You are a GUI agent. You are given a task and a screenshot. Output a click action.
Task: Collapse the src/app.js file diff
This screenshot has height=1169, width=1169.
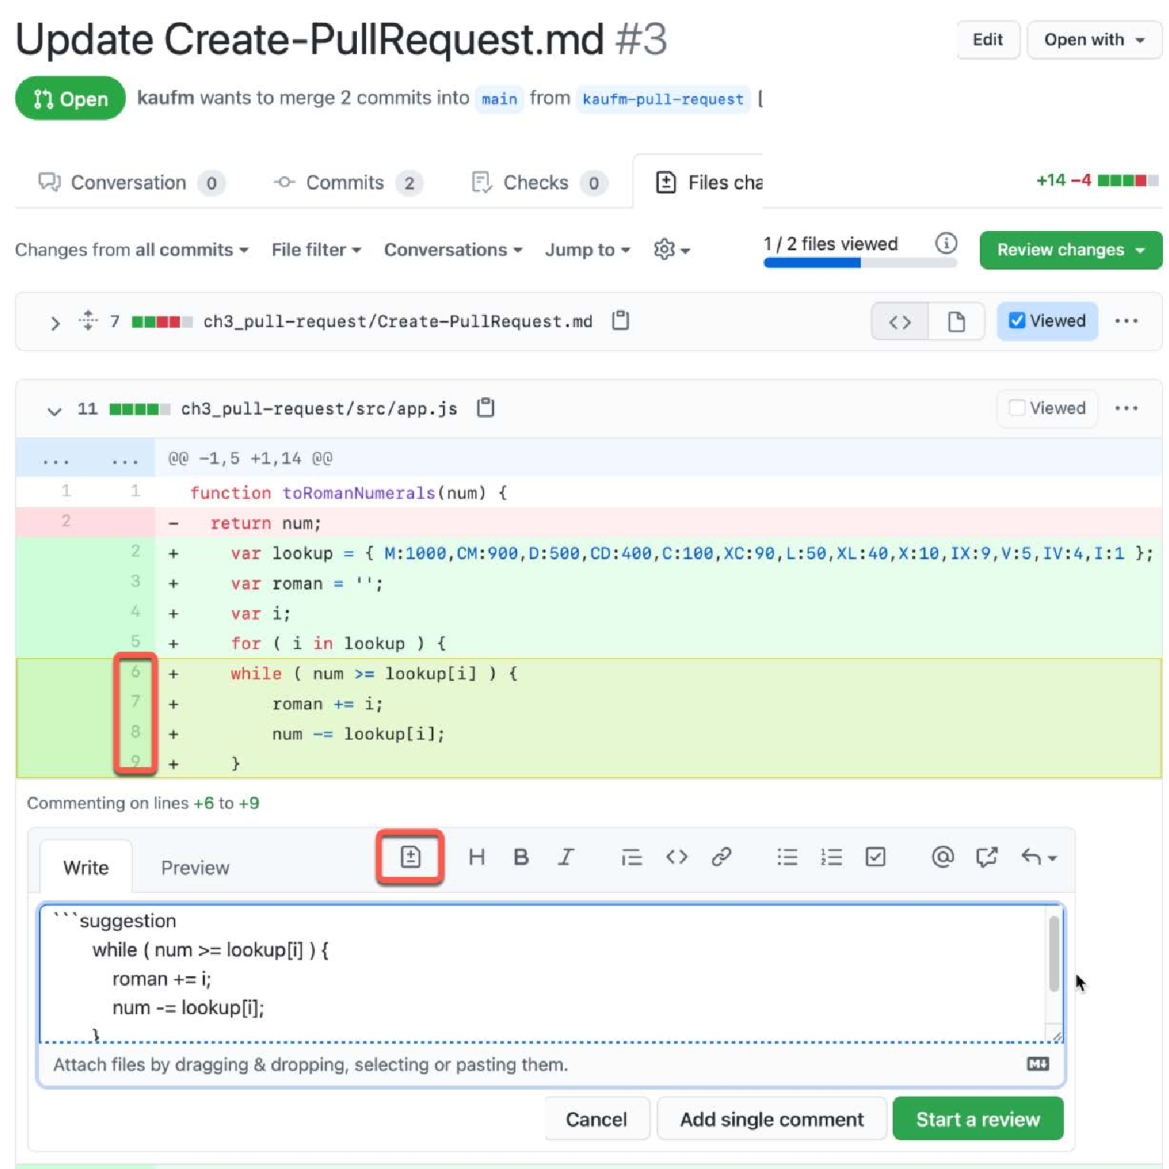54,410
